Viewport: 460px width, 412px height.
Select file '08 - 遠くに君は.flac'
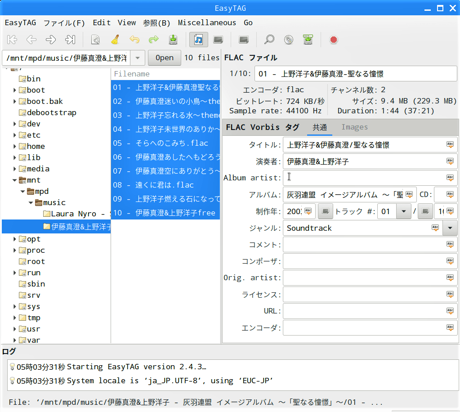pos(165,185)
